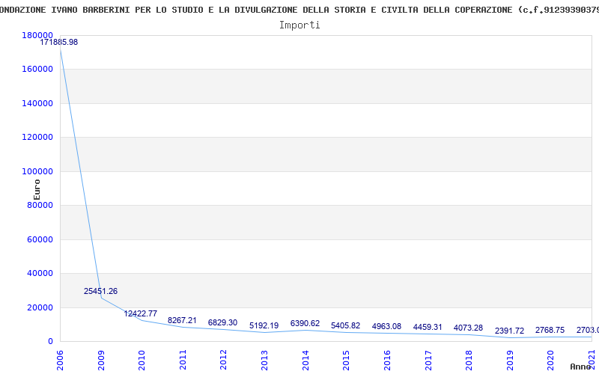This screenshot has width=599, height=374.
Task: Select the x-axis year 2016
Action: tap(387, 360)
